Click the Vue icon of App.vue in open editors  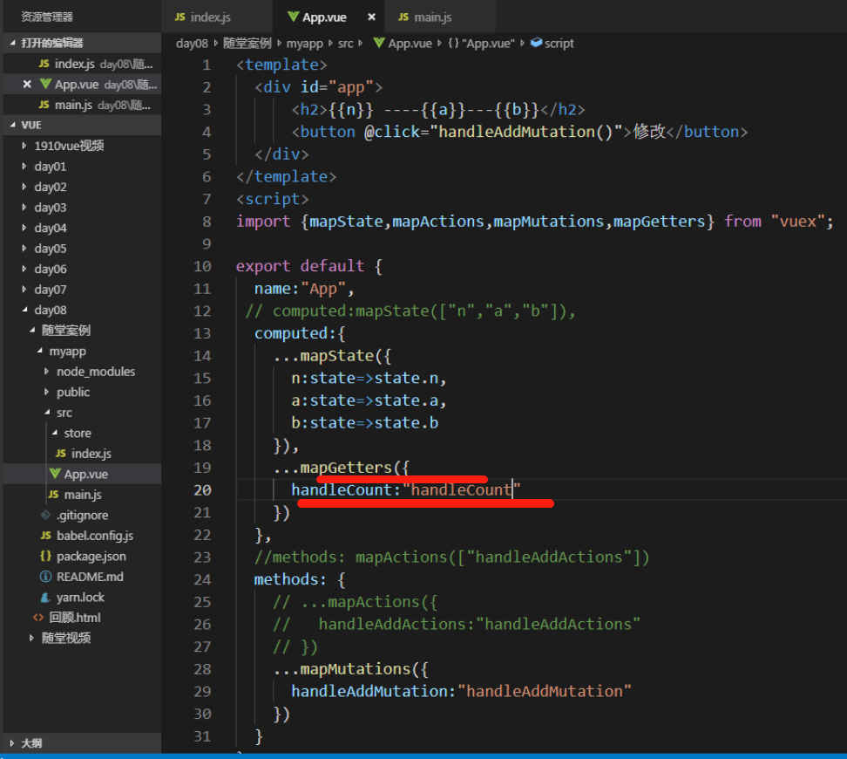coord(46,84)
